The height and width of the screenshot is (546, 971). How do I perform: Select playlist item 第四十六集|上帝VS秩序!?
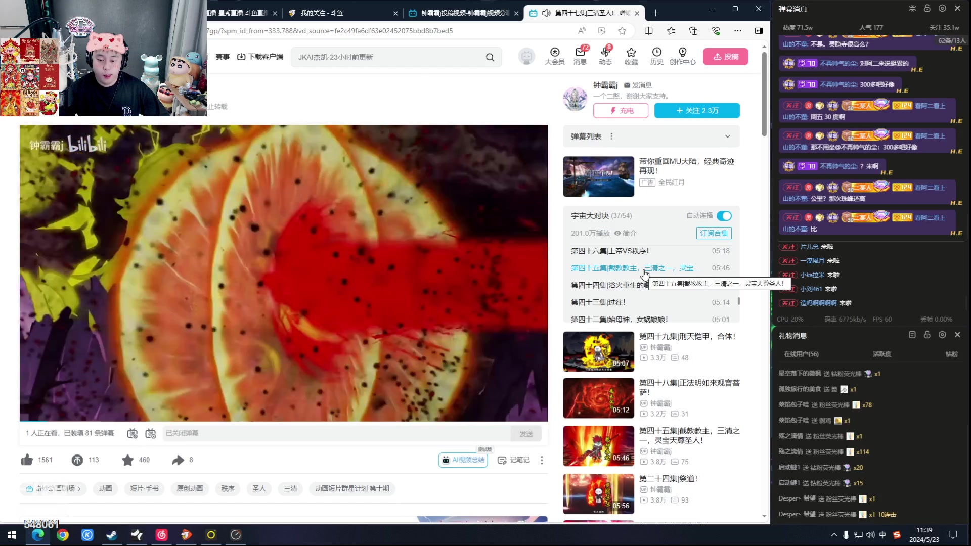[x=650, y=251]
